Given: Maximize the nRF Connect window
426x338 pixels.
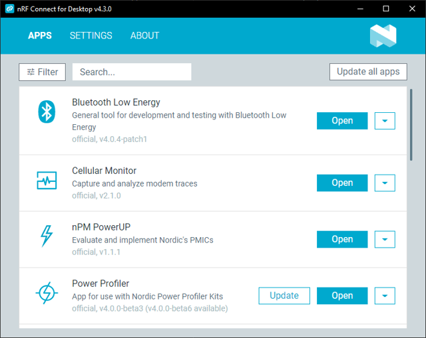Looking at the screenshot, I should pyautogui.click(x=386, y=9).
